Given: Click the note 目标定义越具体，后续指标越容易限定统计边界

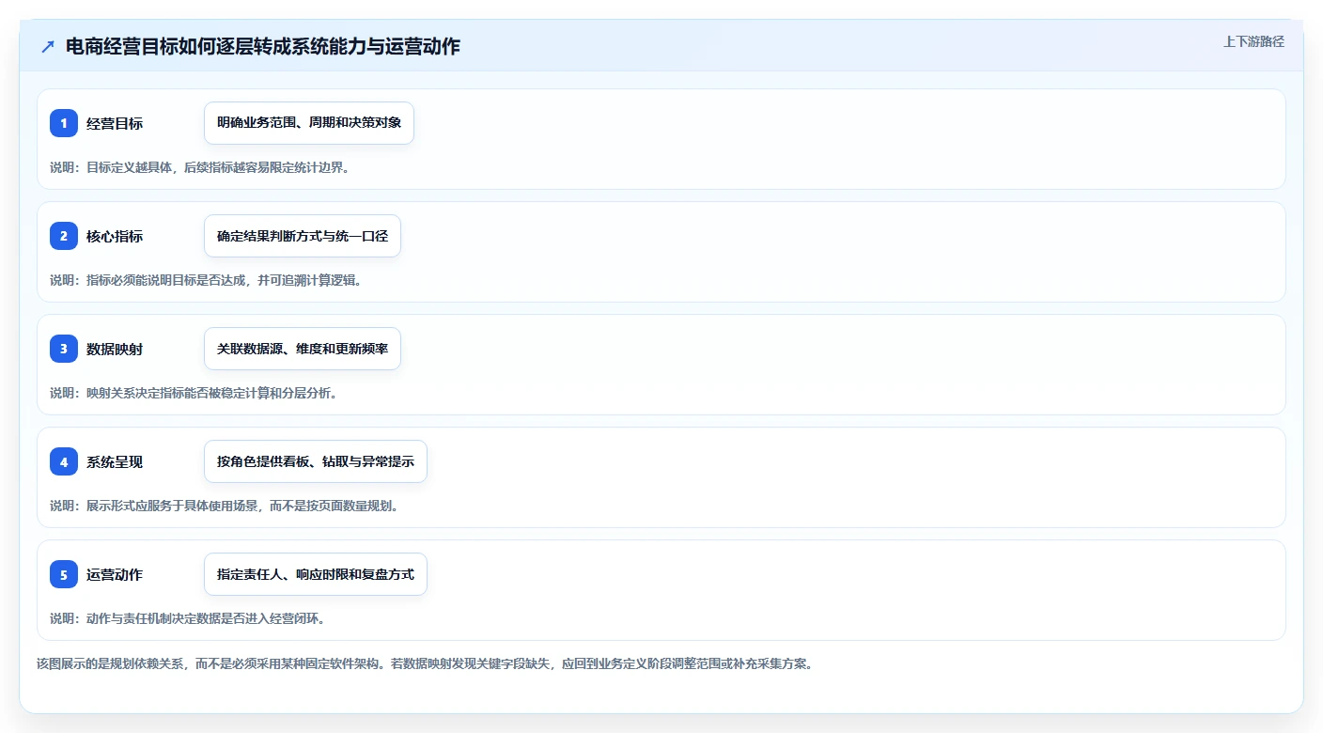Looking at the screenshot, I should click(199, 167).
